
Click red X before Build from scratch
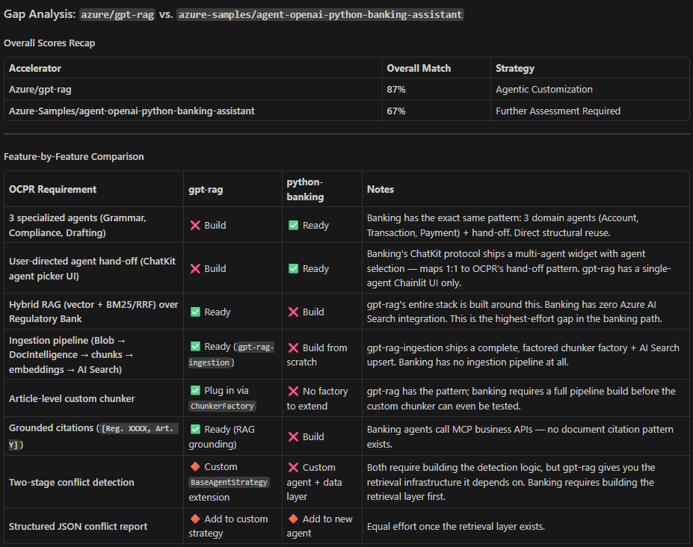[x=293, y=347]
